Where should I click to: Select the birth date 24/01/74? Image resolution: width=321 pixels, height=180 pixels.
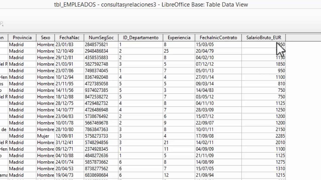click(69, 162)
